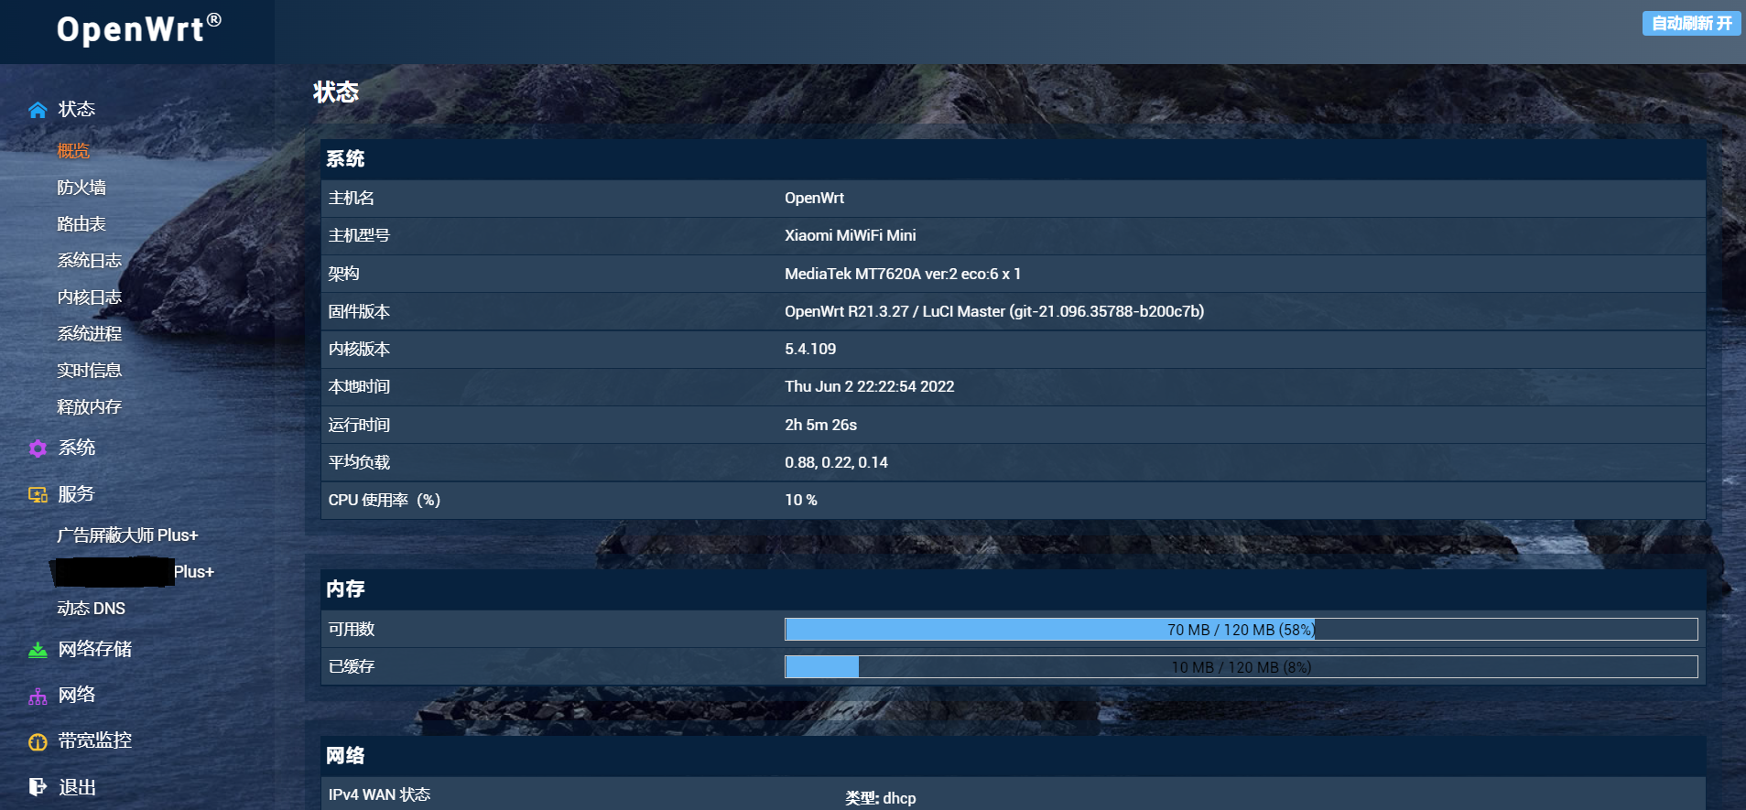
Task: Toggle the 自动刷新 开 auto-refresh button
Action: 1690,23
